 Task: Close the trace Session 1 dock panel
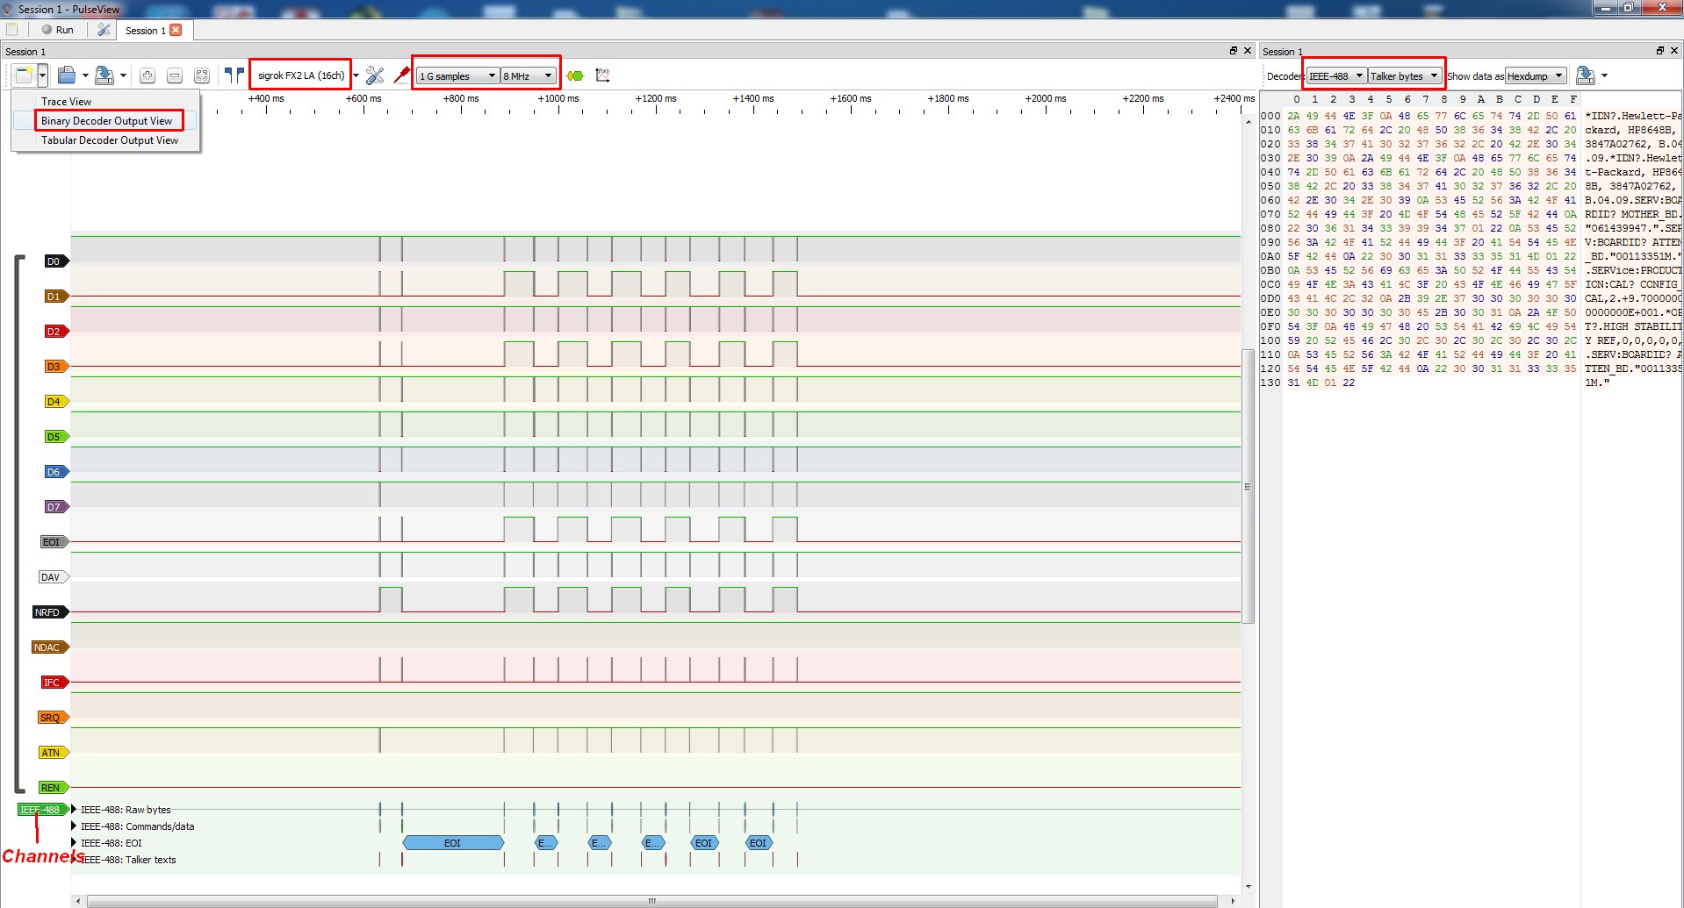point(1248,51)
